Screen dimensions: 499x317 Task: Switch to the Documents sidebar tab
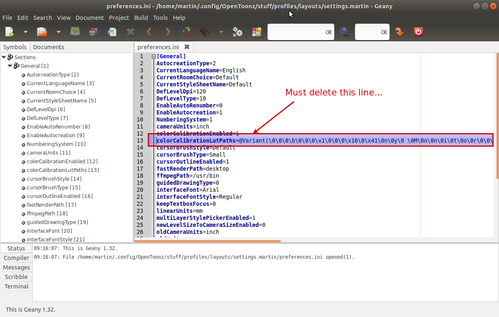[48, 47]
